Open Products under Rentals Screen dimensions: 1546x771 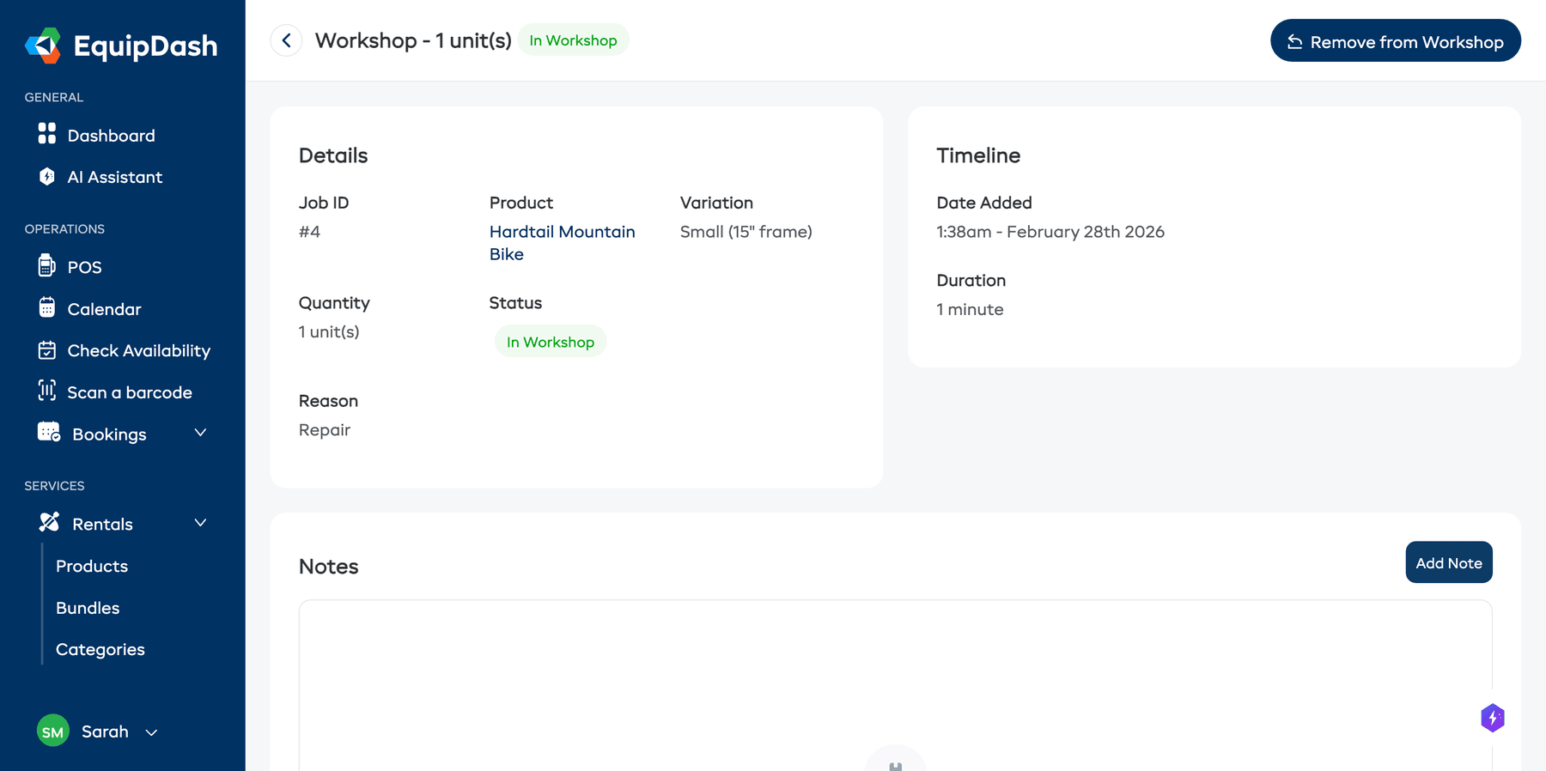(x=92, y=566)
